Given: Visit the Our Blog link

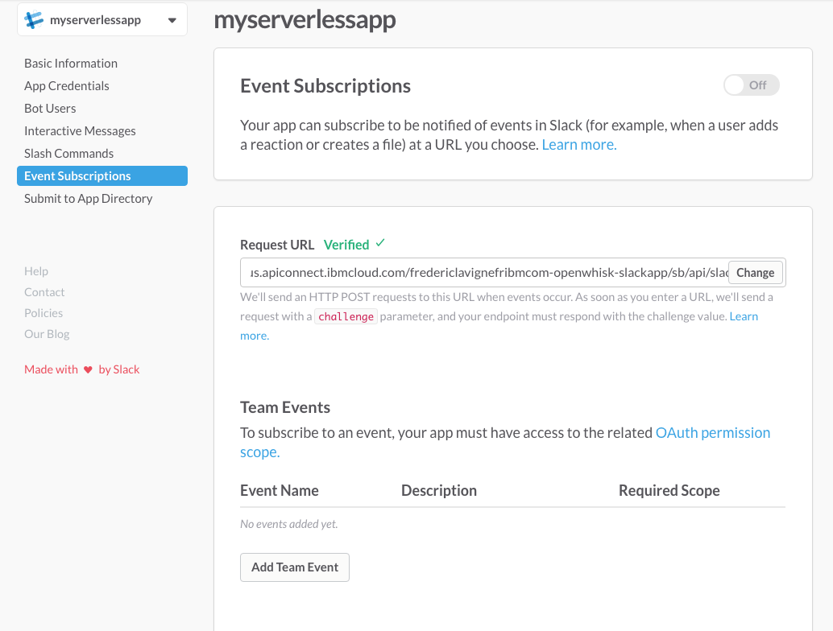Looking at the screenshot, I should [x=47, y=334].
